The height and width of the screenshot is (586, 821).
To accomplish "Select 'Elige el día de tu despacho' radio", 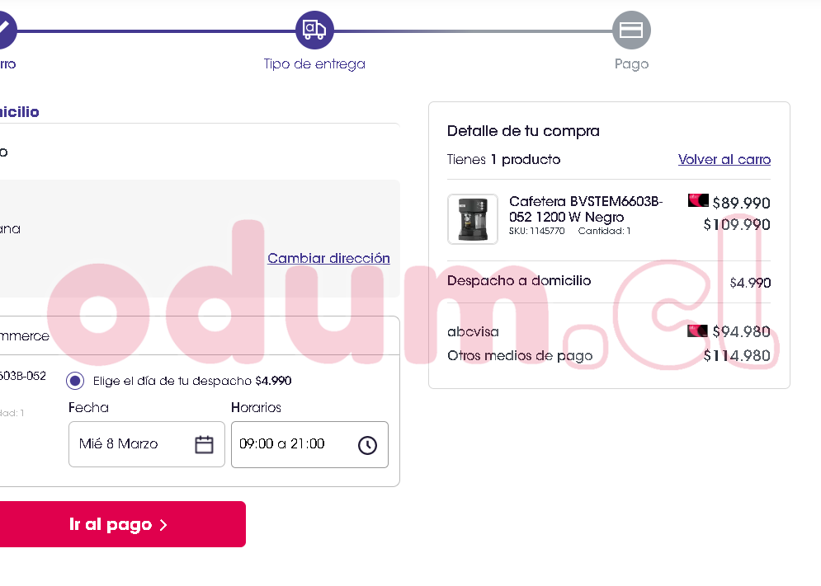I will [x=75, y=381].
